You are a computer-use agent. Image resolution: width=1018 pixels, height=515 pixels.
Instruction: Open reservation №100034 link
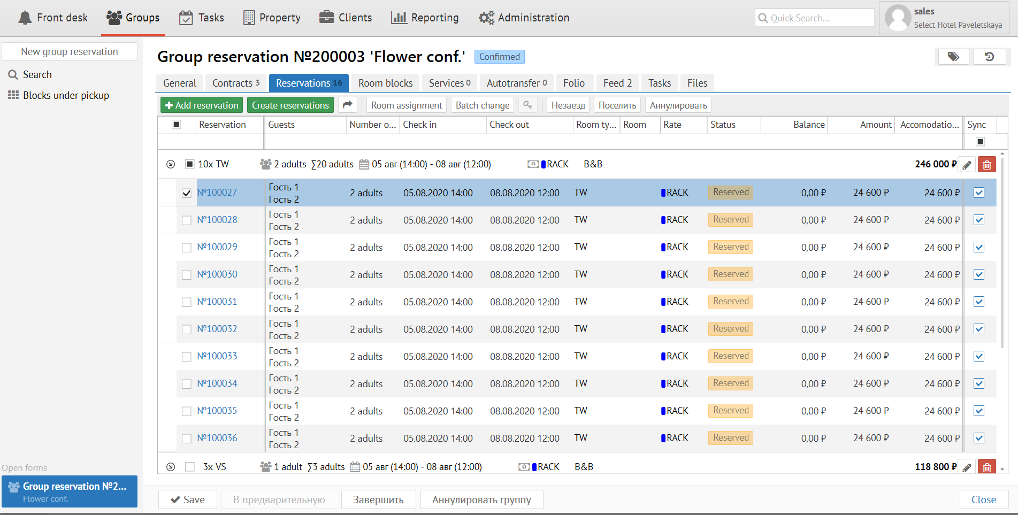coord(217,383)
